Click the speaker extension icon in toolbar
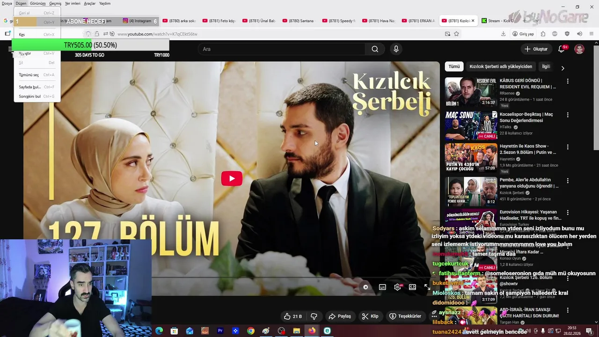599x337 pixels. [x=579, y=34]
